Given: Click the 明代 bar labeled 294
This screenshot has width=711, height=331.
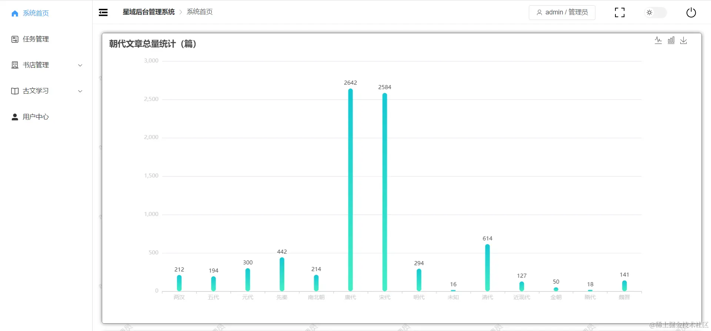Looking at the screenshot, I should (419, 280).
